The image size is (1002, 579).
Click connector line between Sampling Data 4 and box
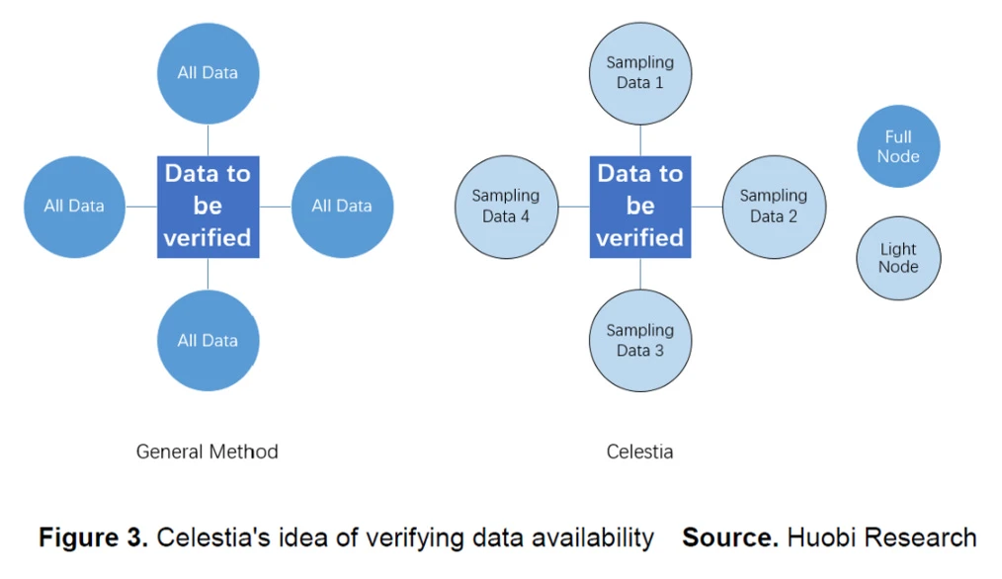pos(574,207)
